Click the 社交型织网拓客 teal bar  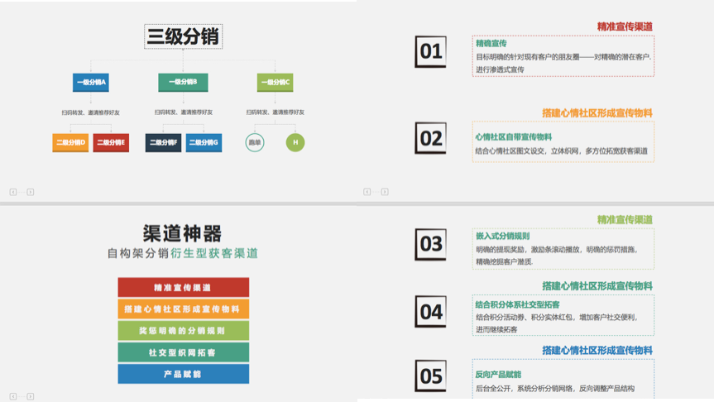(183, 352)
